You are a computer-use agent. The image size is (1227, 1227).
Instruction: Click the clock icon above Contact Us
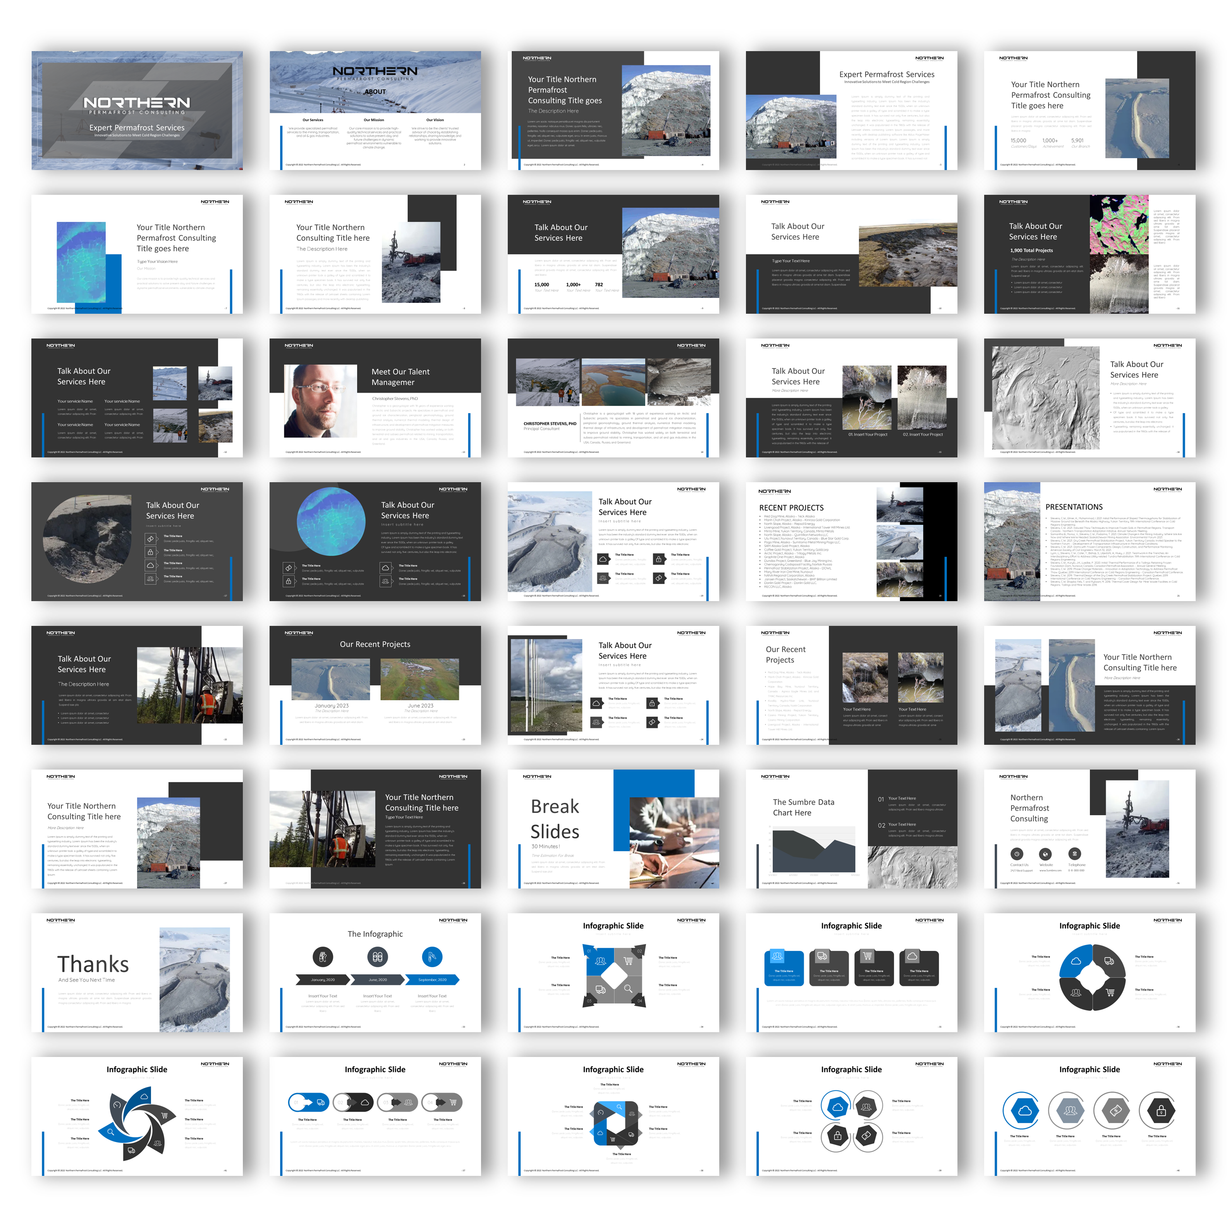coord(1017,854)
